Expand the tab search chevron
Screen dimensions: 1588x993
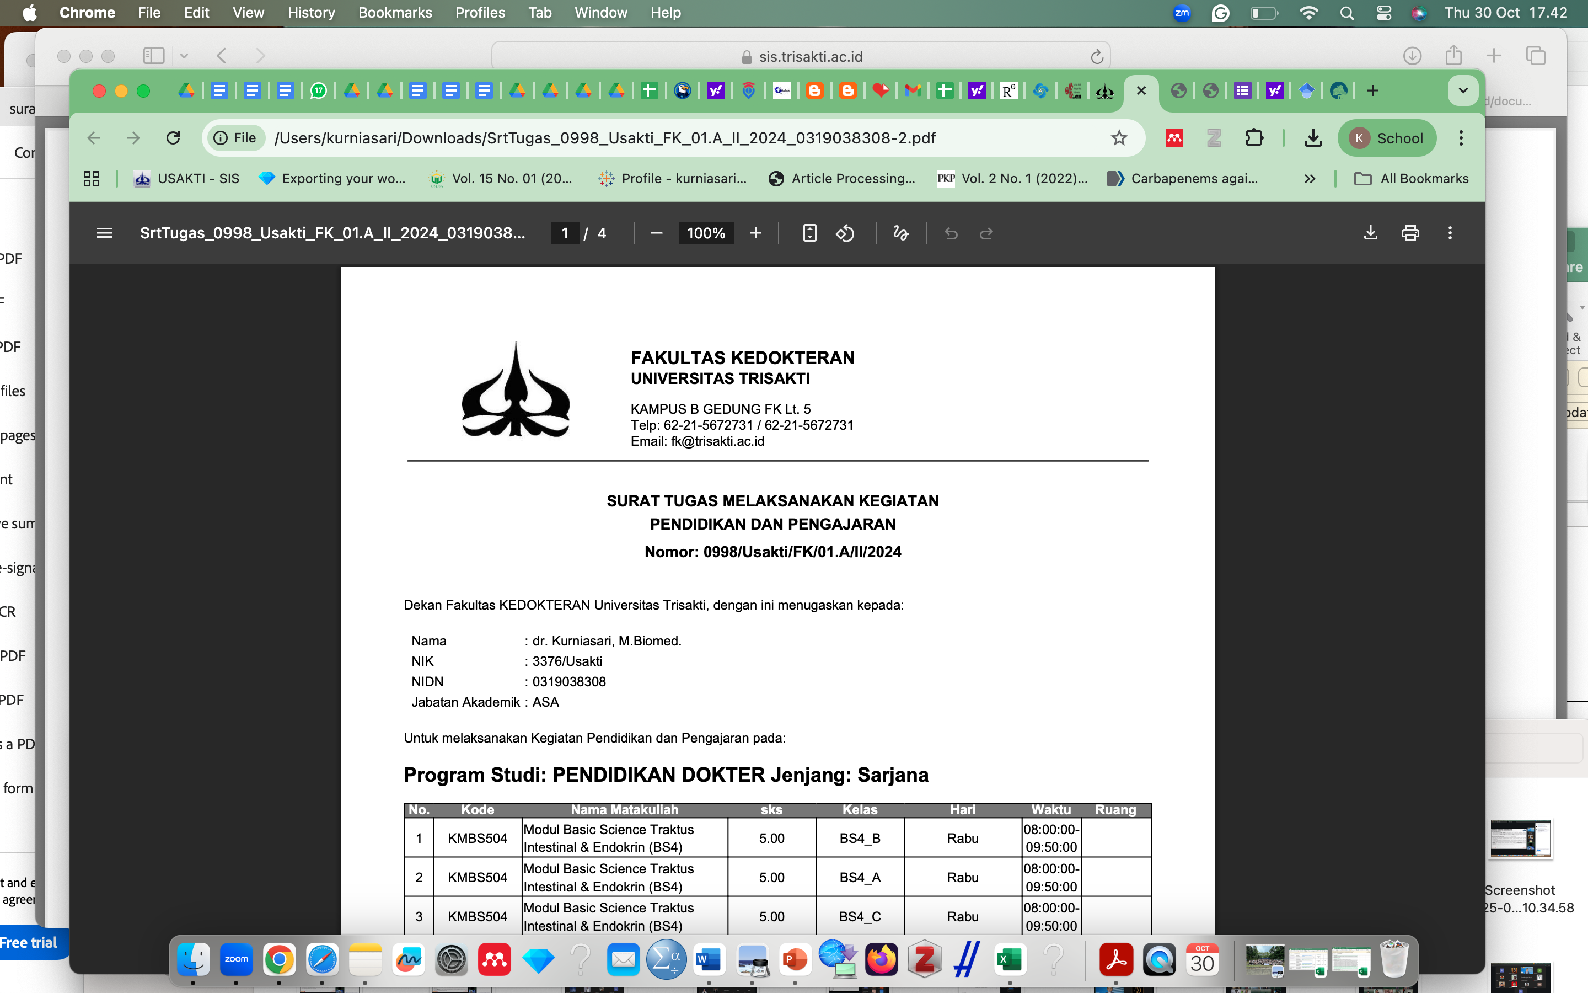(x=1463, y=90)
